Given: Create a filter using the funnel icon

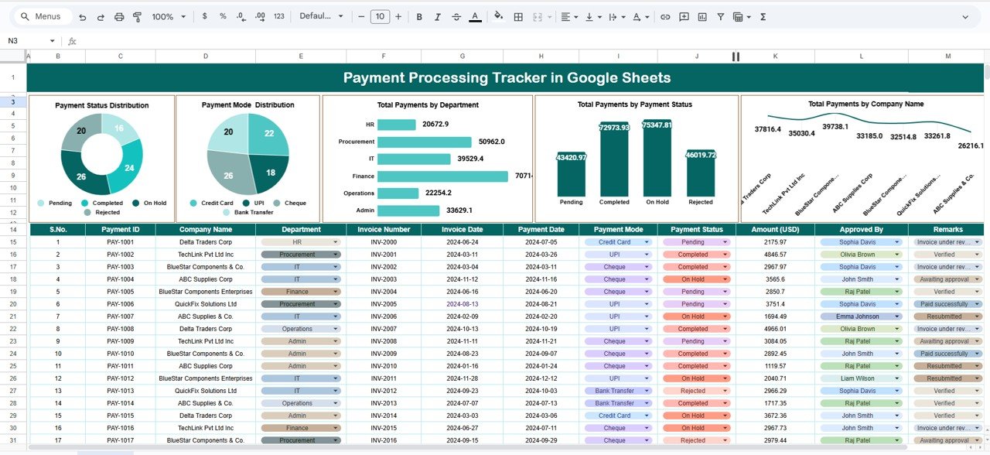Looking at the screenshot, I should point(720,16).
